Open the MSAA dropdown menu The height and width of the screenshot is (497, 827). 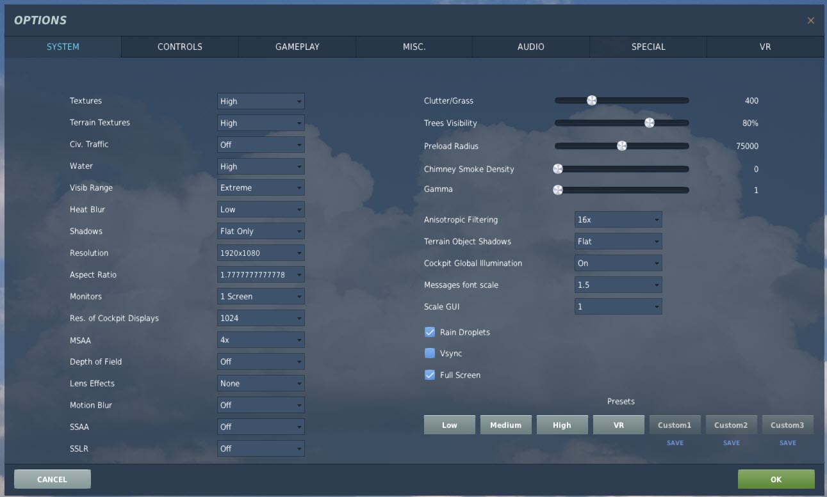261,340
